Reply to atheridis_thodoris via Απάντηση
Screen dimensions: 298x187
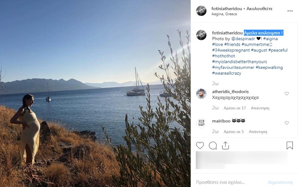tap(260, 108)
